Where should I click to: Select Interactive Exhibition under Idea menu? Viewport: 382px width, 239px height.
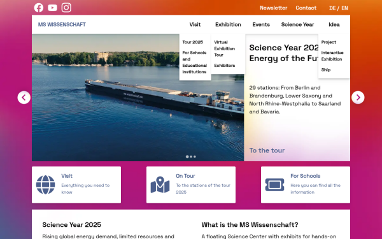pos(332,56)
